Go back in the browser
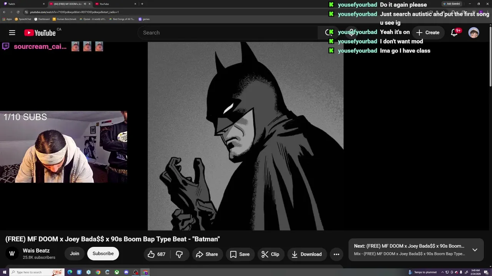 (x=4, y=12)
